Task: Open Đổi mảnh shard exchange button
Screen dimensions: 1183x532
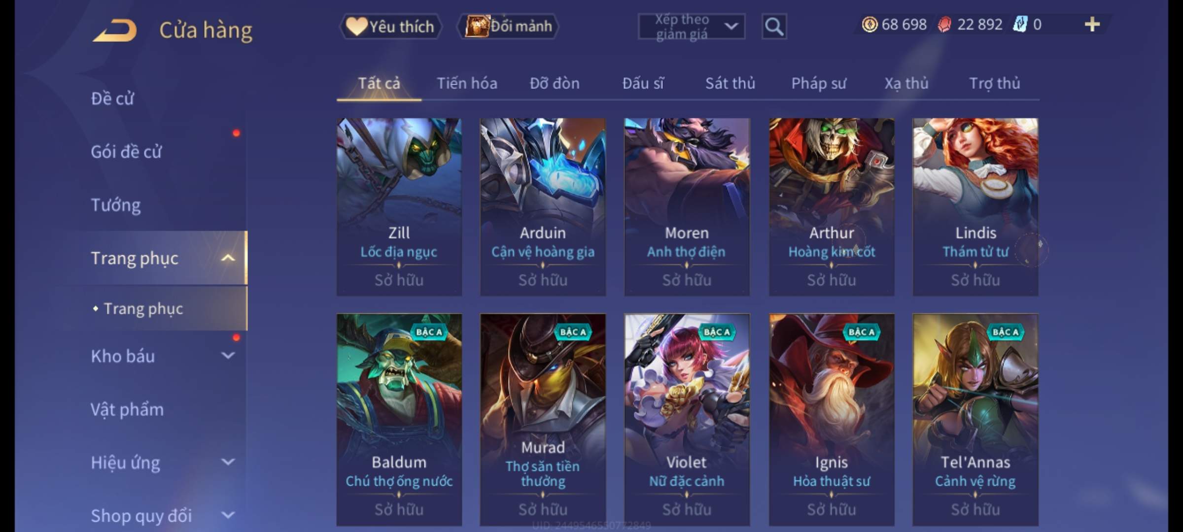Action: (x=508, y=26)
